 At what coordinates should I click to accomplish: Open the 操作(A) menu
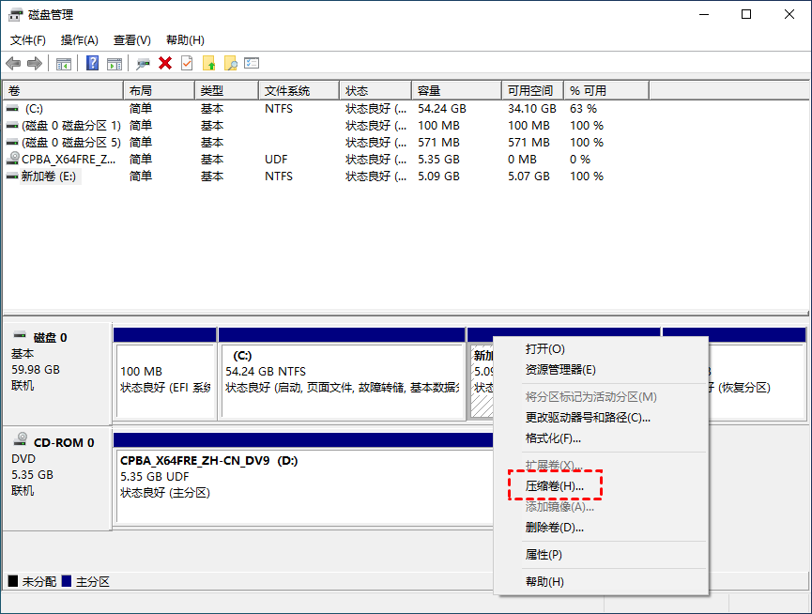pos(79,40)
